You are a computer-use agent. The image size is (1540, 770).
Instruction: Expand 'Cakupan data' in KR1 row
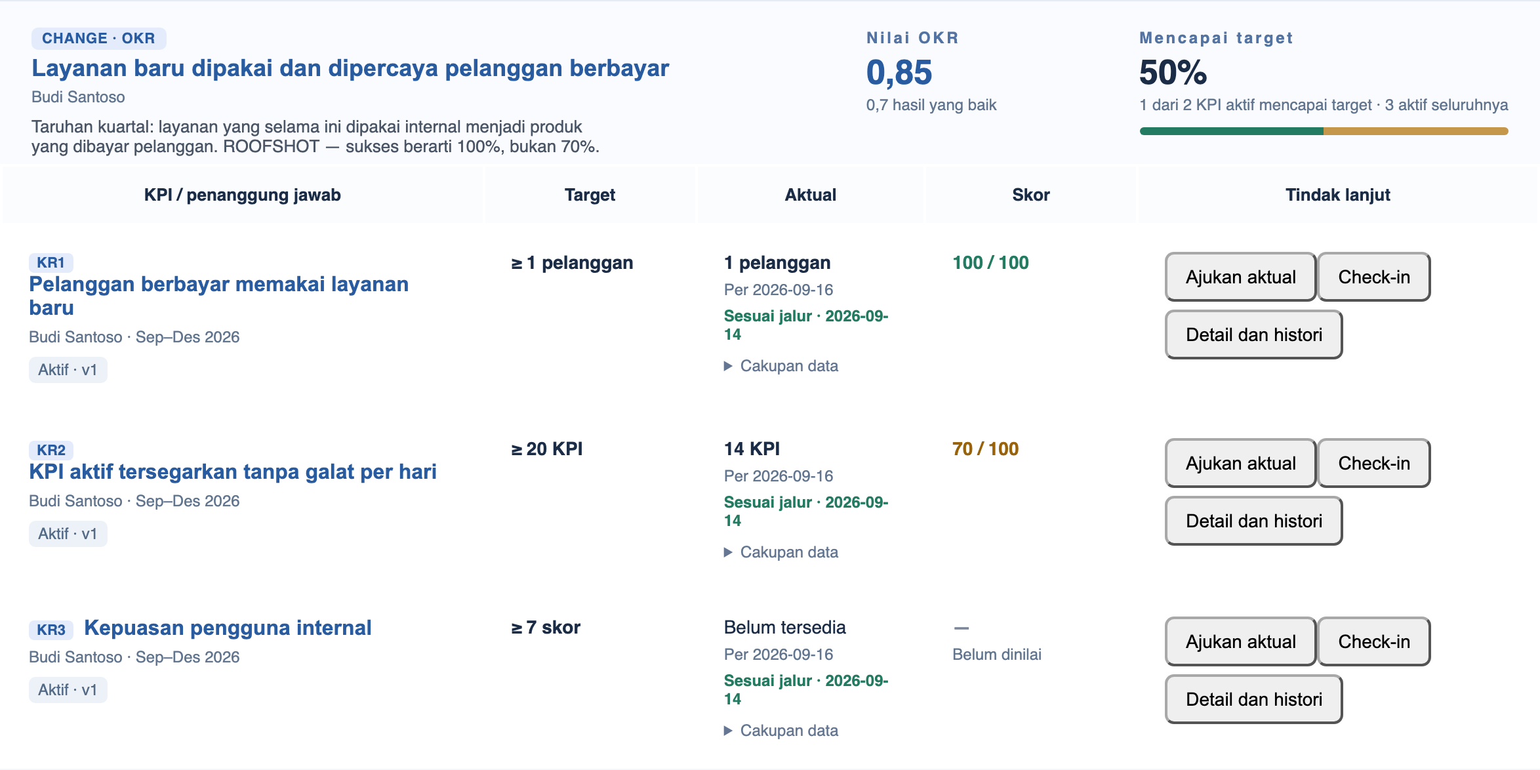pyautogui.click(x=781, y=366)
